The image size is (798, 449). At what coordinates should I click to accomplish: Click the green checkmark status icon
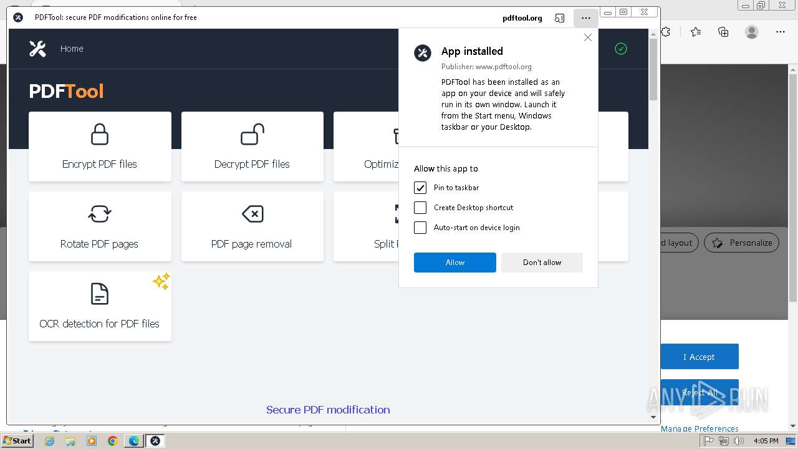[x=621, y=49]
